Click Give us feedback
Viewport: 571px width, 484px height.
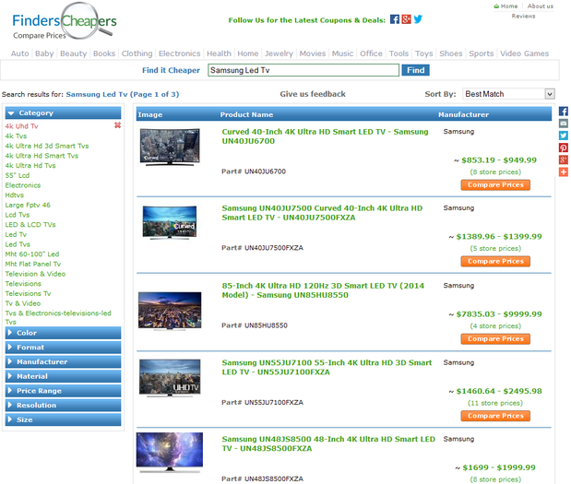[x=313, y=94]
